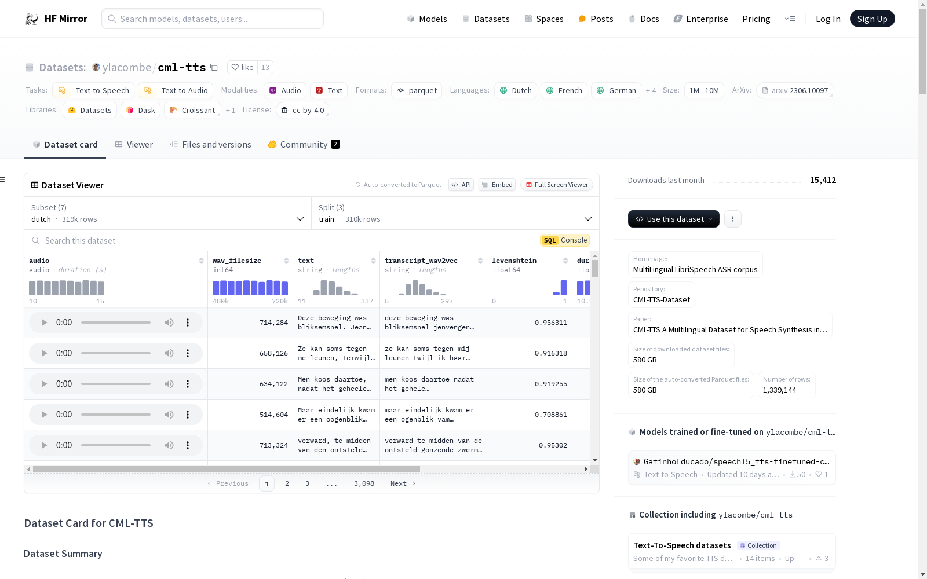Open the Files and versions tab
Image resolution: width=927 pixels, height=579 pixels.
(x=210, y=145)
